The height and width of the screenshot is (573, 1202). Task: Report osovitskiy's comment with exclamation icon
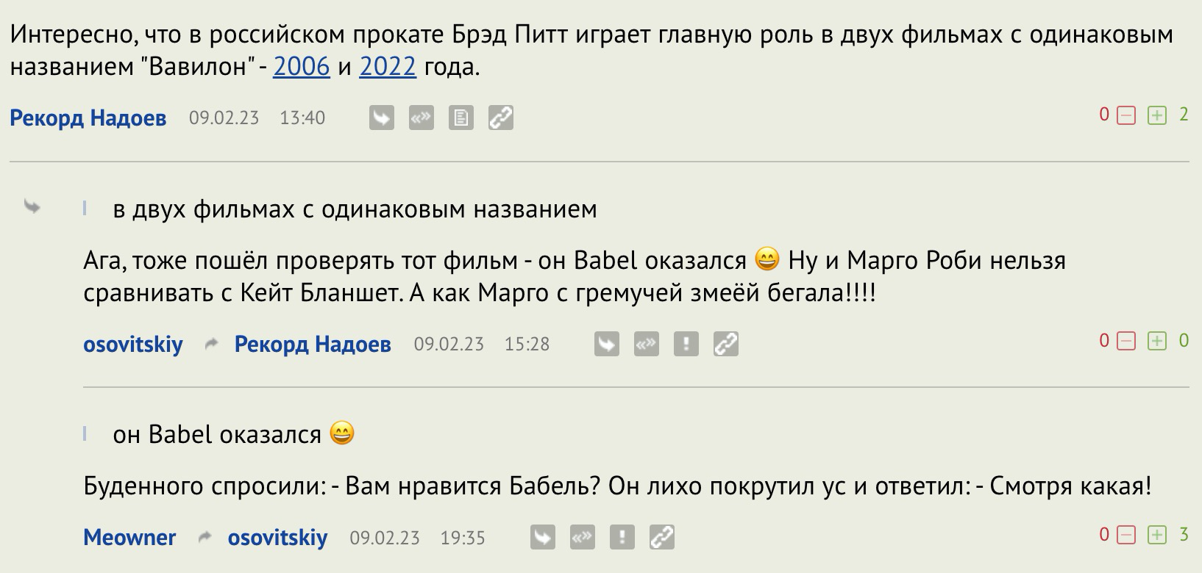tap(686, 344)
